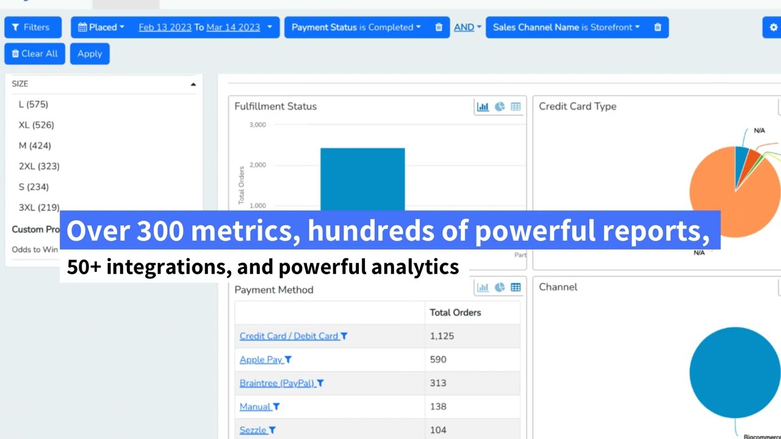Click the Apply button

(89, 54)
